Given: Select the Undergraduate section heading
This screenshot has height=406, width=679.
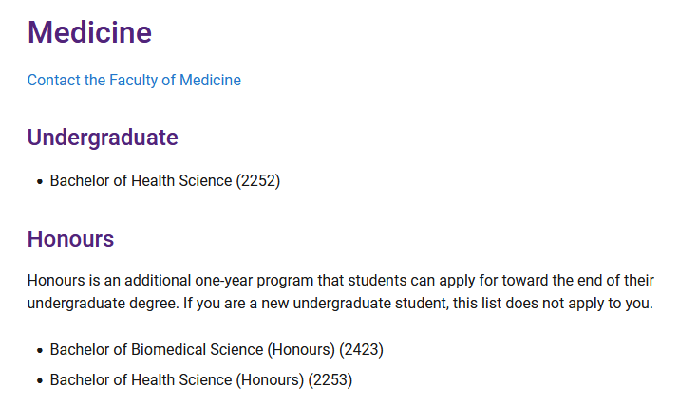Looking at the screenshot, I should point(103,138).
